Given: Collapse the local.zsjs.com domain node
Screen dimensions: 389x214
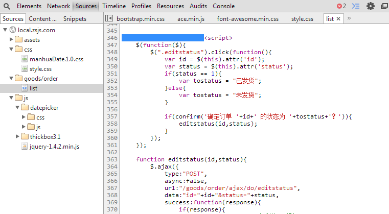Looking at the screenshot, I should pos(5,30).
